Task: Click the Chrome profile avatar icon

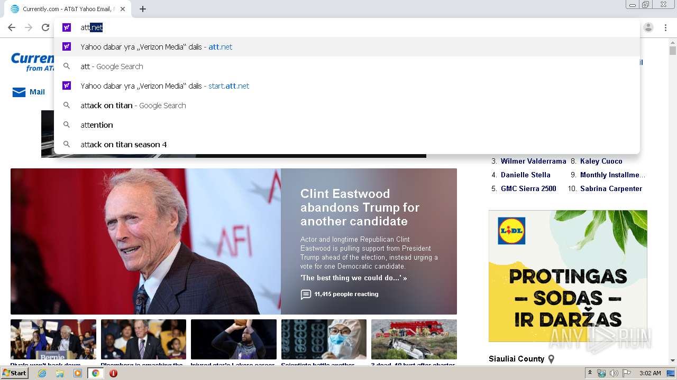Action: point(648,27)
